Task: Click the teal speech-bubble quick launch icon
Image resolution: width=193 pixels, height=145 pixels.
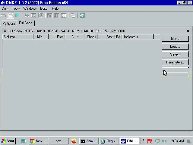Action: click(23, 141)
